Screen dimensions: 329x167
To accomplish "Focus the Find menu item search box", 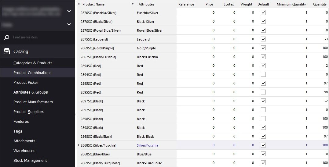I will 38,37.
